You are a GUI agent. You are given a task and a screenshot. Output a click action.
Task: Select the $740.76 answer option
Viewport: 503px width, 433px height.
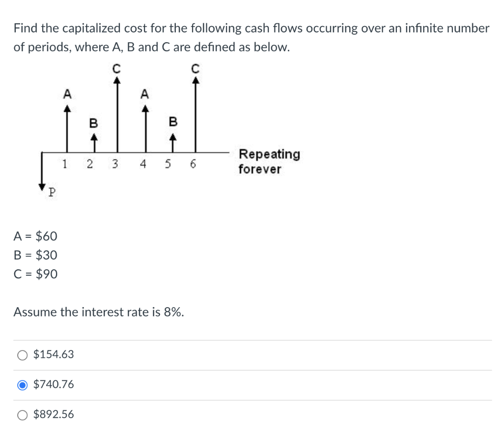(x=23, y=384)
